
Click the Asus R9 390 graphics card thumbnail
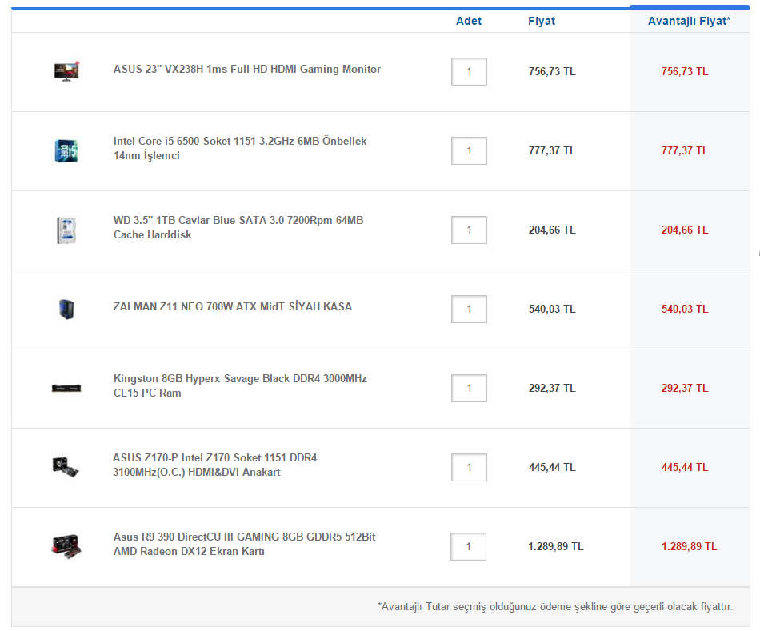click(66, 546)
